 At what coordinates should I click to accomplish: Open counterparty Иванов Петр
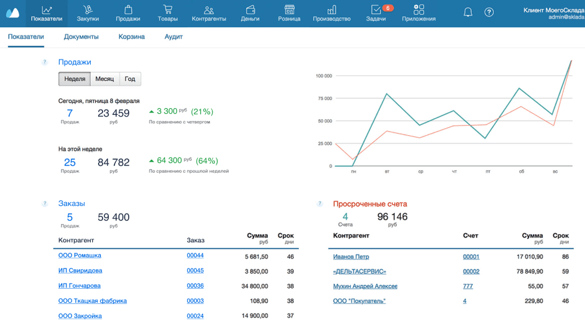coord(351,257)
